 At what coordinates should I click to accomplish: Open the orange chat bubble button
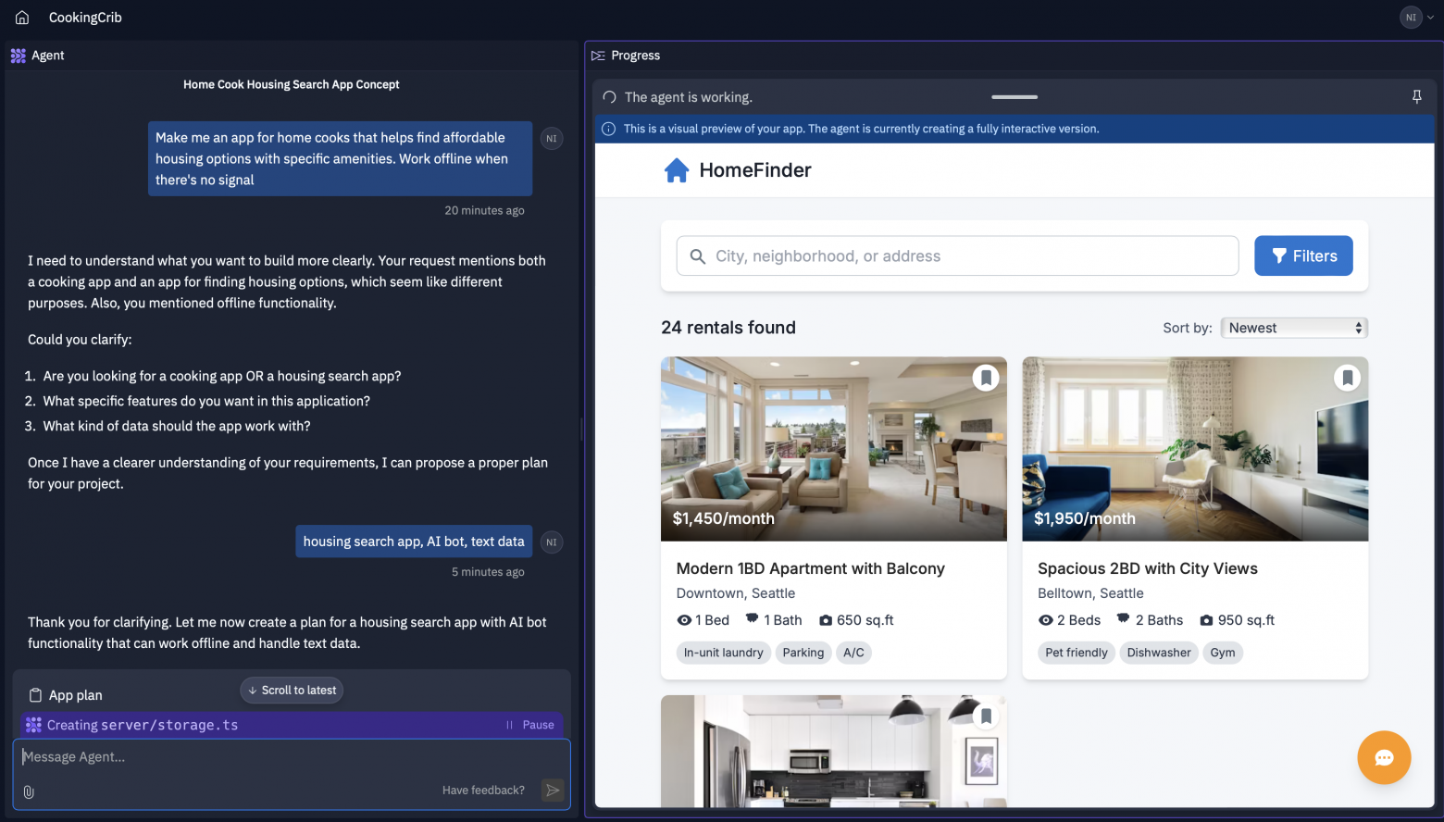pyautogui.click(x=1384, y=758)
